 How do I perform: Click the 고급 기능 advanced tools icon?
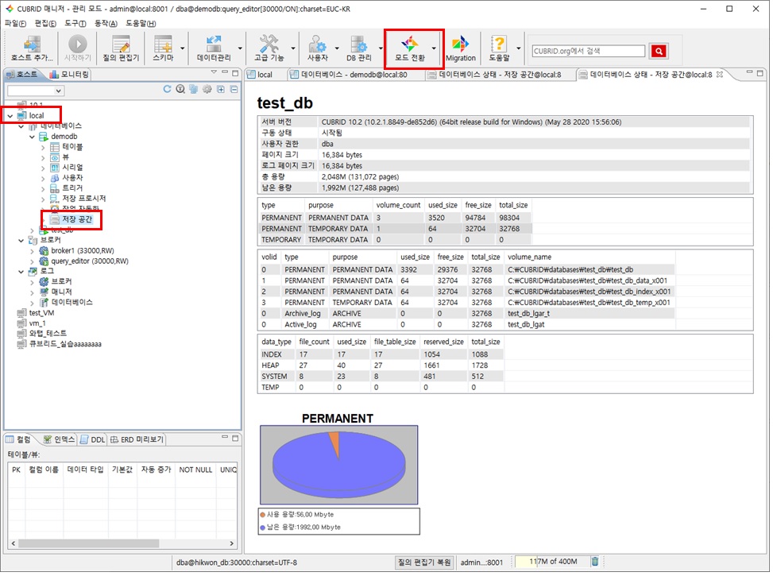[269, 48]
